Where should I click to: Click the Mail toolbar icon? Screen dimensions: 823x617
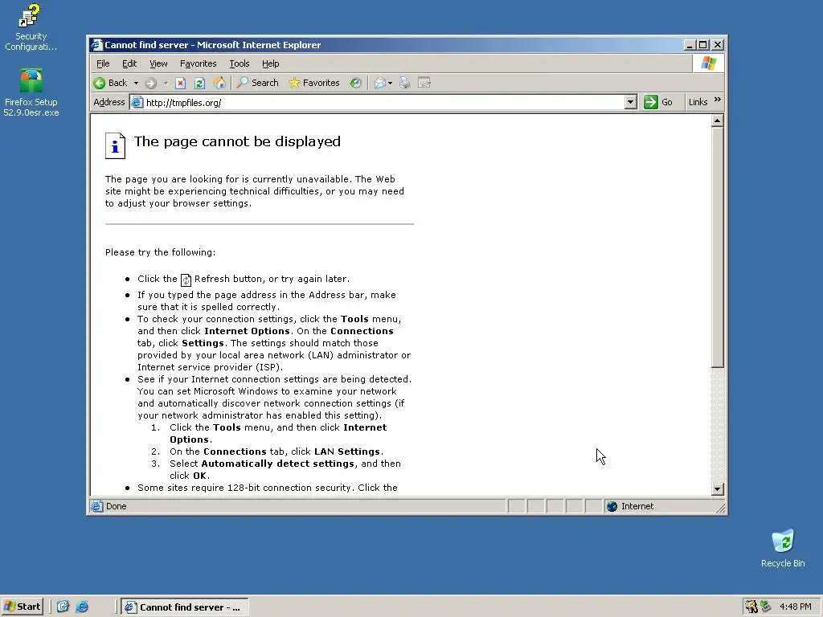379,83
